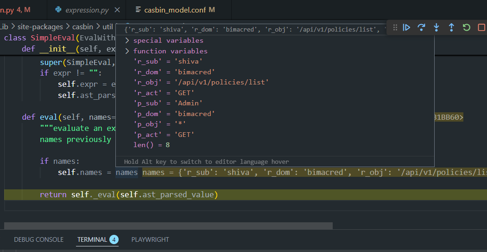Restart the debug session
The image size is (487, 252).
[467, 27]
